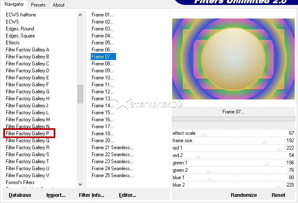Open the About tab
The image size is (298, 203).
click(58, 5)
